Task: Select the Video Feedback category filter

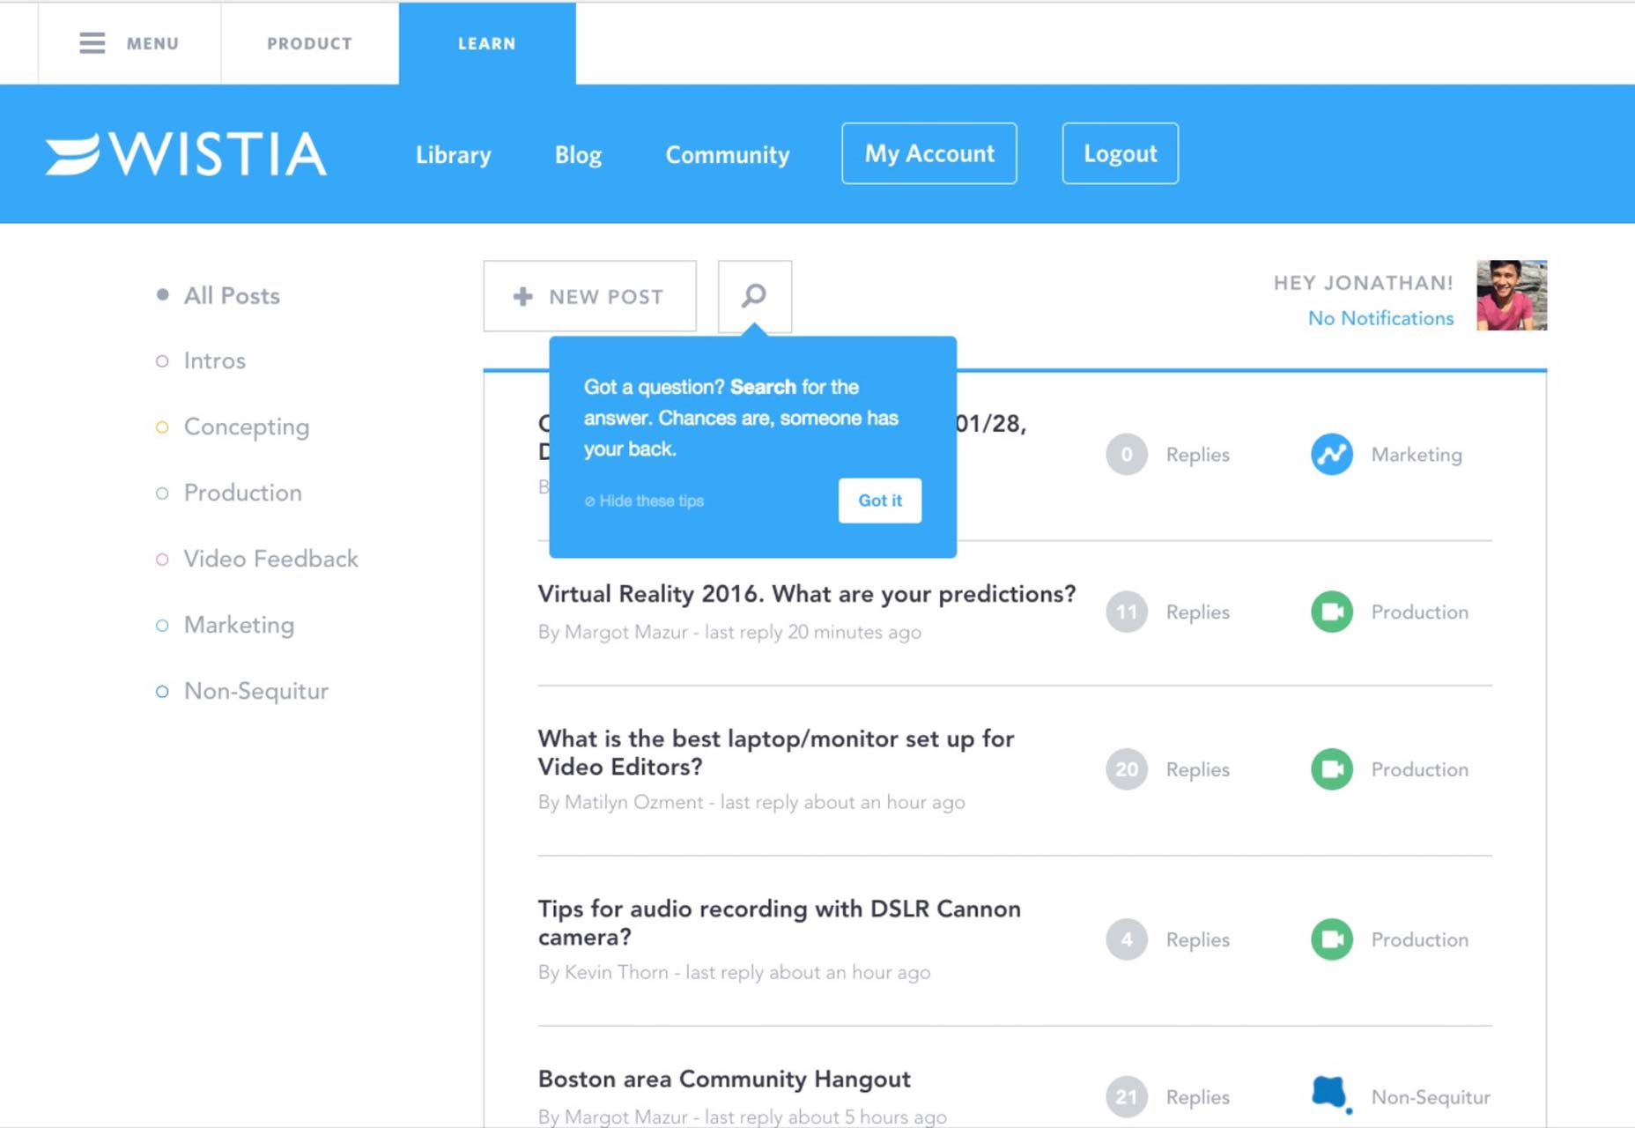Action: [257, 560]
